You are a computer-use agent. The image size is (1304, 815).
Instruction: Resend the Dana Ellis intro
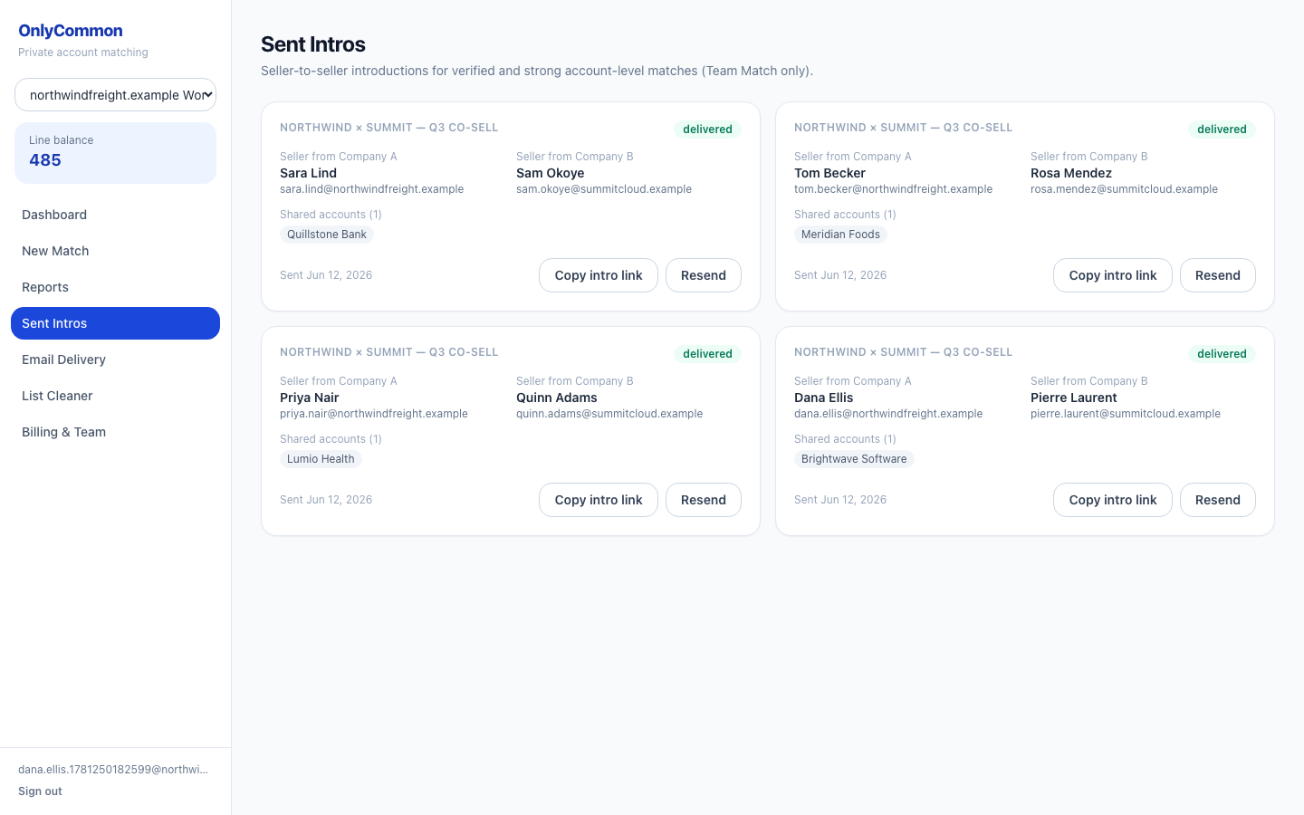[x=1218, y=500]
